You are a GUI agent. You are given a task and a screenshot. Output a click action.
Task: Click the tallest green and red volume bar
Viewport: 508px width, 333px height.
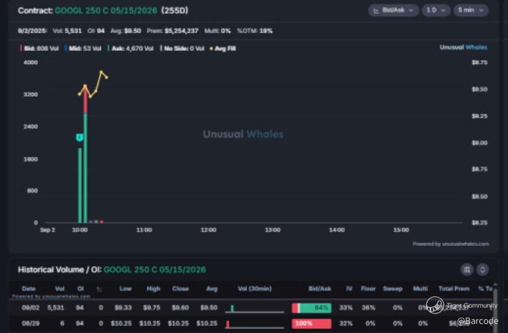[x=85, y=154]
